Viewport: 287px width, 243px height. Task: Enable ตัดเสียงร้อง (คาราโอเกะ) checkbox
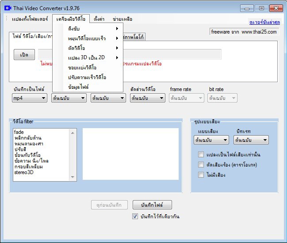click(201, 164)
